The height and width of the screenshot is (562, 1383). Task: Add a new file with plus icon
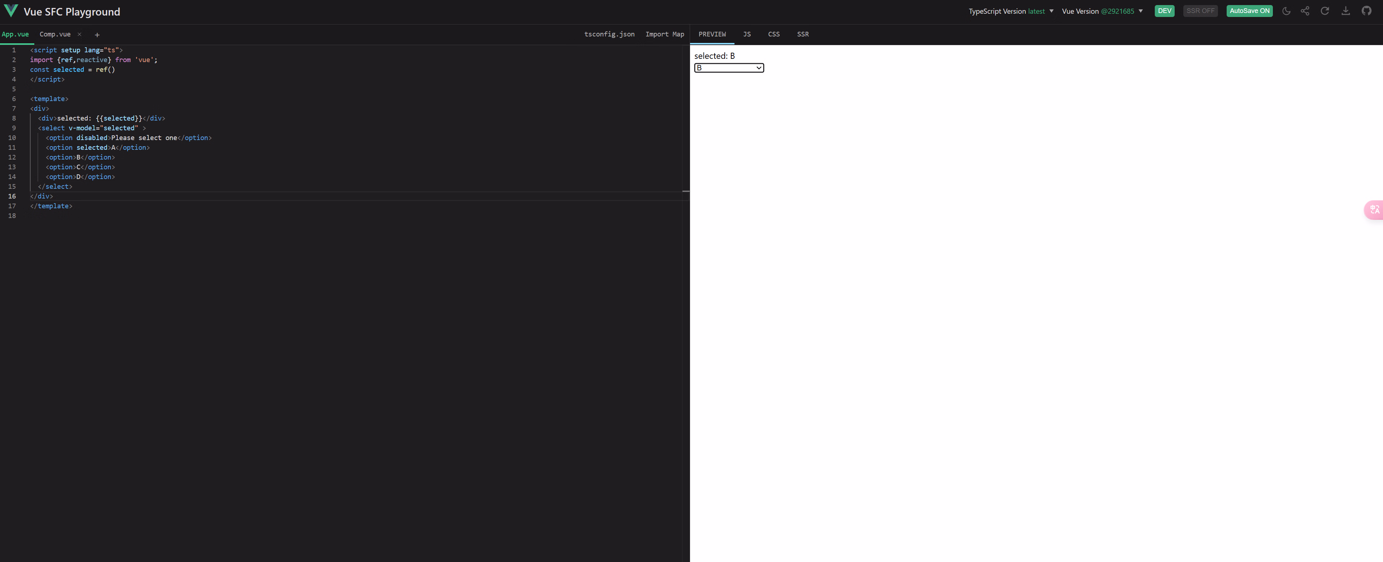coord(97,35)
